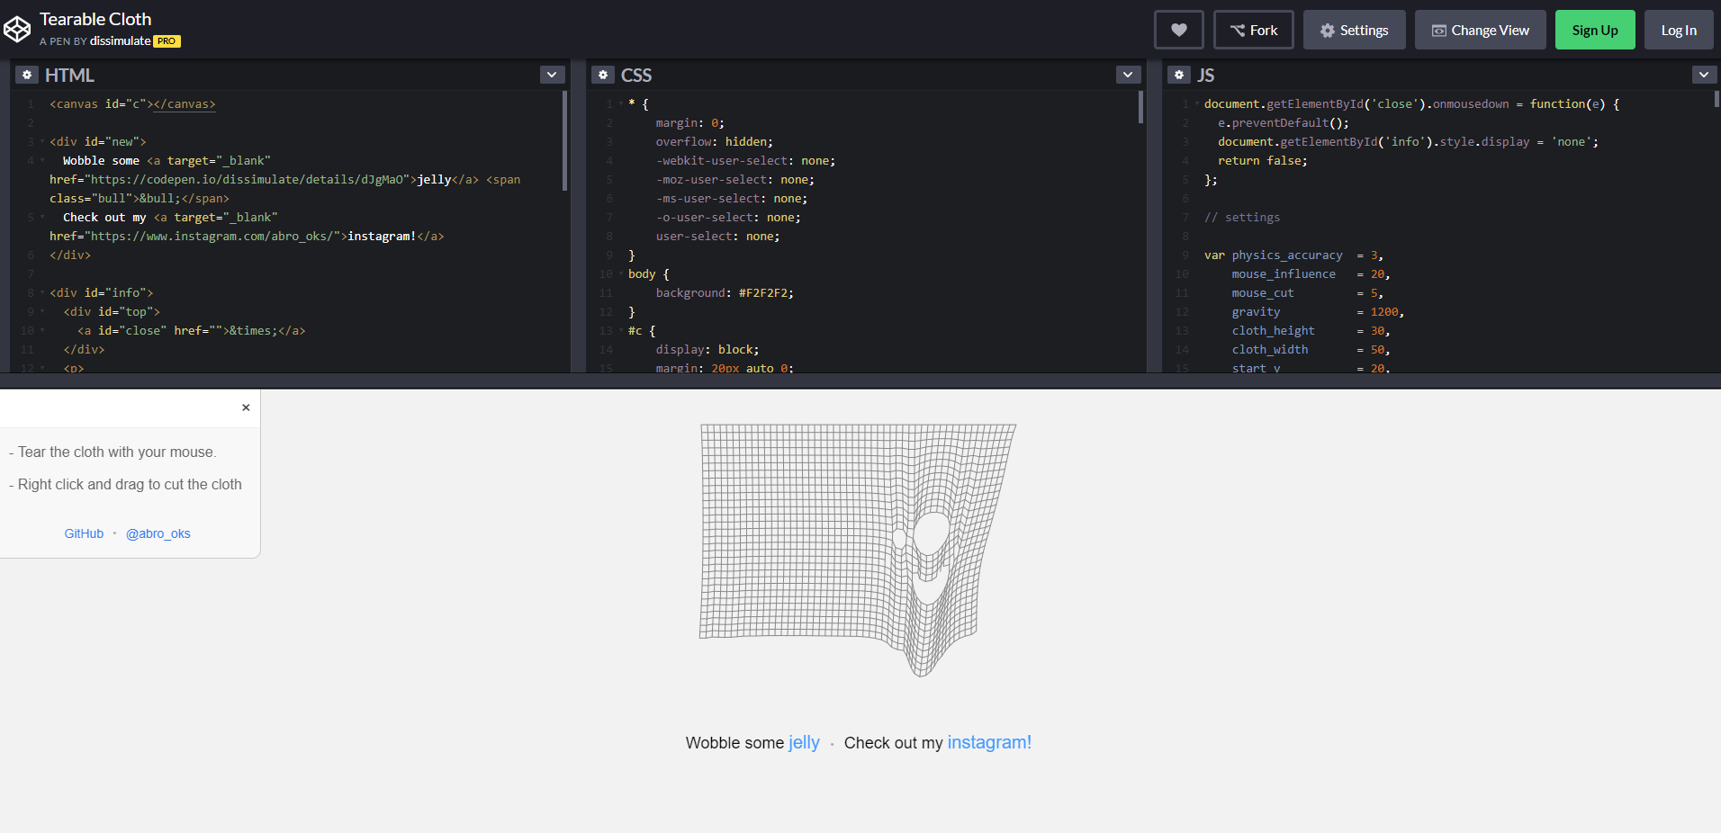The height and width of the screenshot is (833, 1721).
Task: Follow the jelly link
Action: point(804,743)
